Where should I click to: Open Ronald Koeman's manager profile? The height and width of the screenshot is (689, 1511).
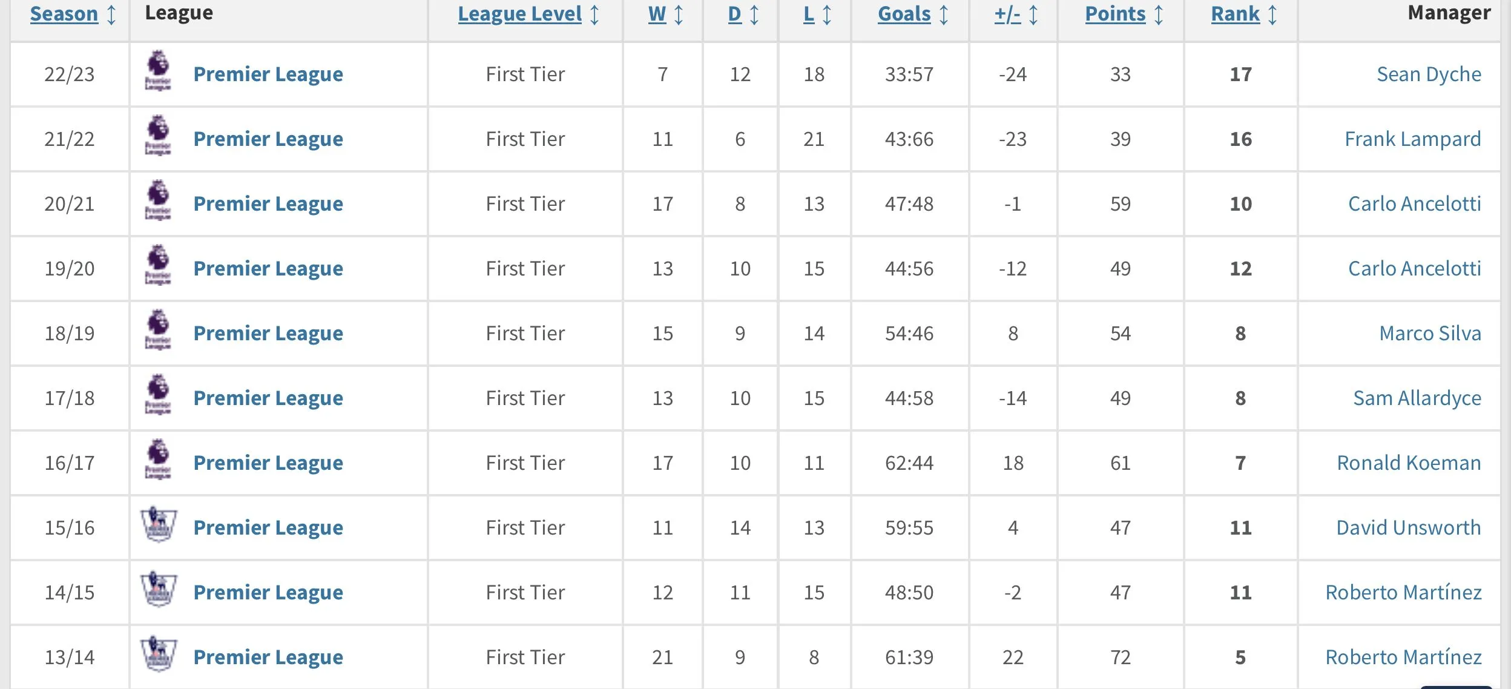point(1409,463)
